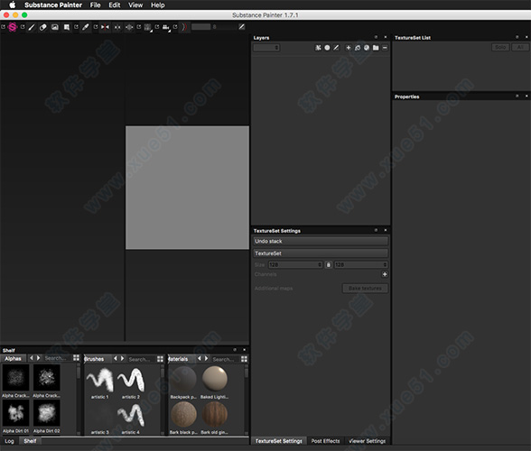This screenshot has width=531, height=451.
Task: Select the Material Picker eyedropper tool
Action: [86, 27]
